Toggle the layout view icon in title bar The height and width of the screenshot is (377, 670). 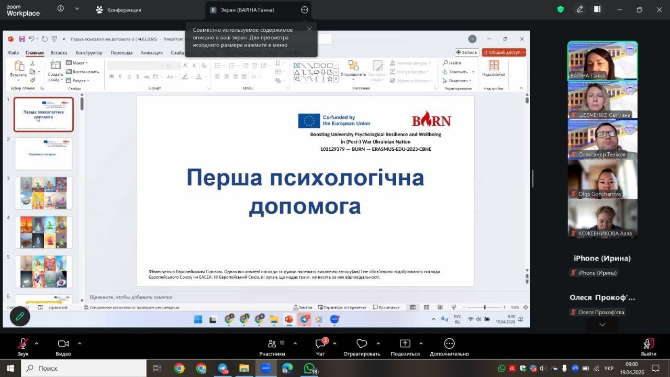[x=597, y=9]
